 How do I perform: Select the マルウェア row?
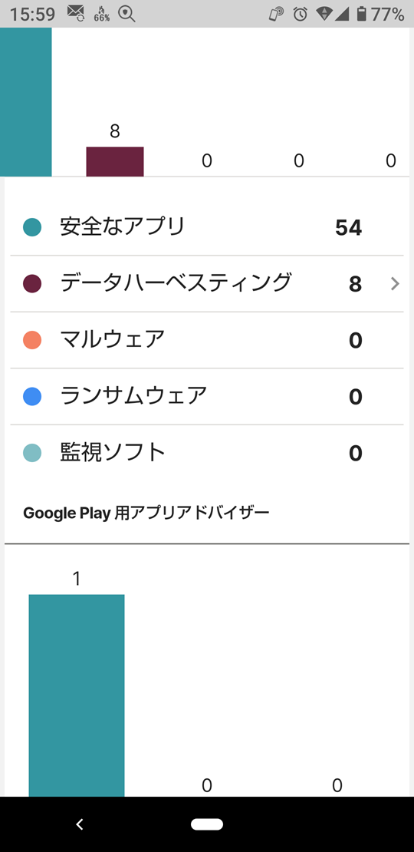[x=207, y=340]
